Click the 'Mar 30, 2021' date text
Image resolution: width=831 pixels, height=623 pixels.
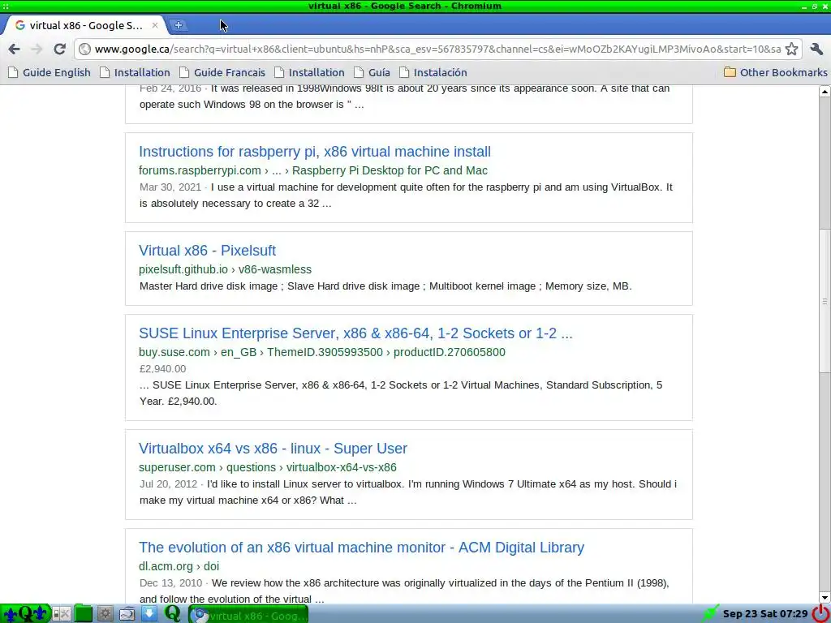(x=170, y=187)
